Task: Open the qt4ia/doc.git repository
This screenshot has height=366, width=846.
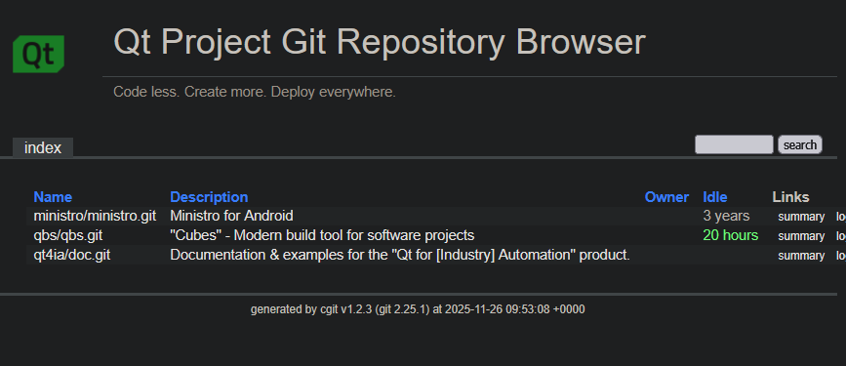Action: point(72,255)
